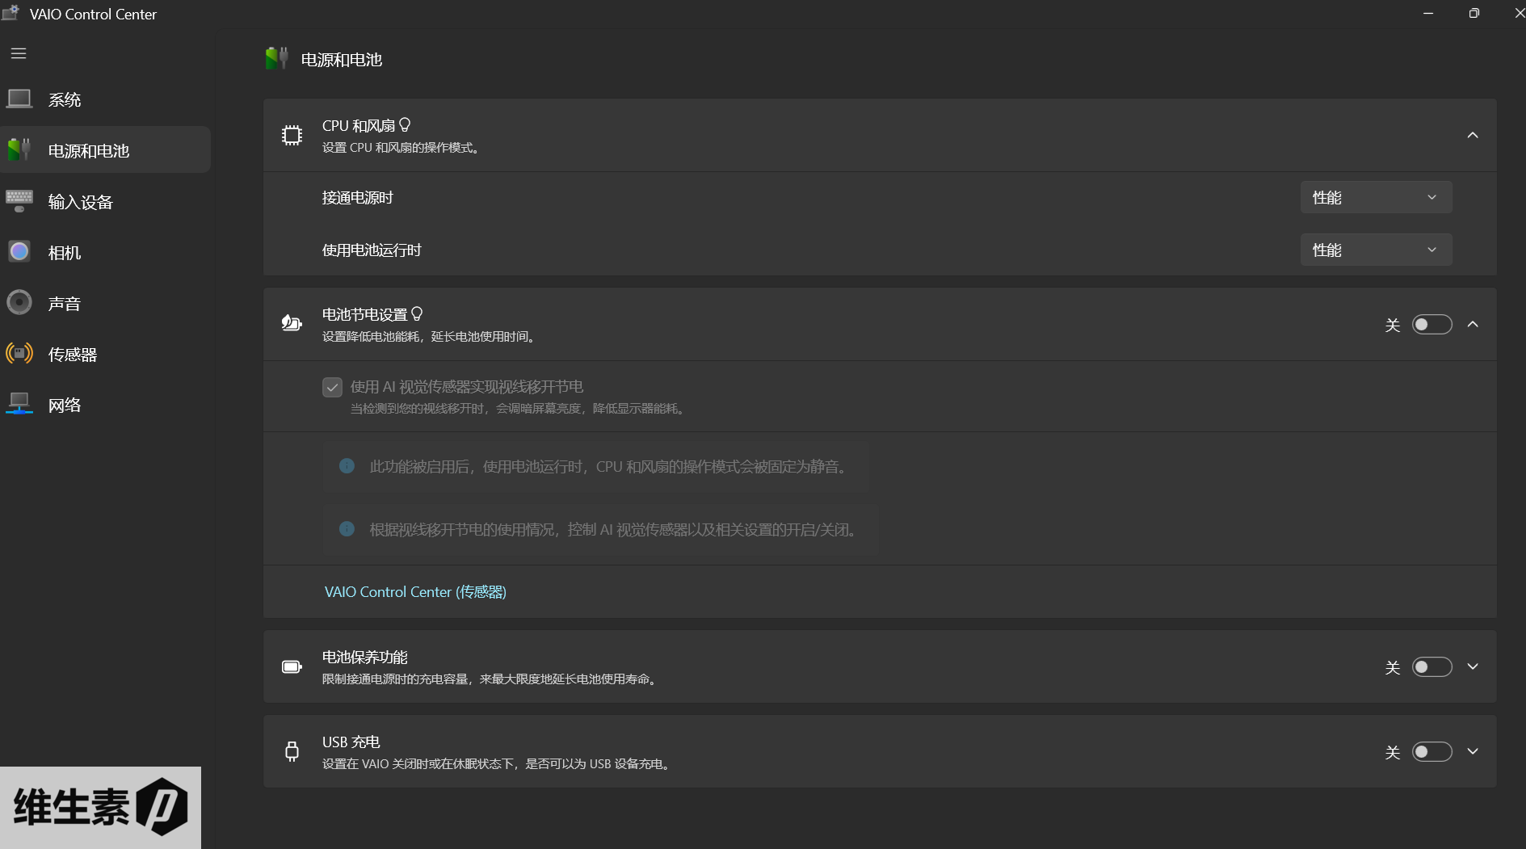
Task: Open the 接通电源时 mode dropdown
Action: click(x=1376, y=198)
